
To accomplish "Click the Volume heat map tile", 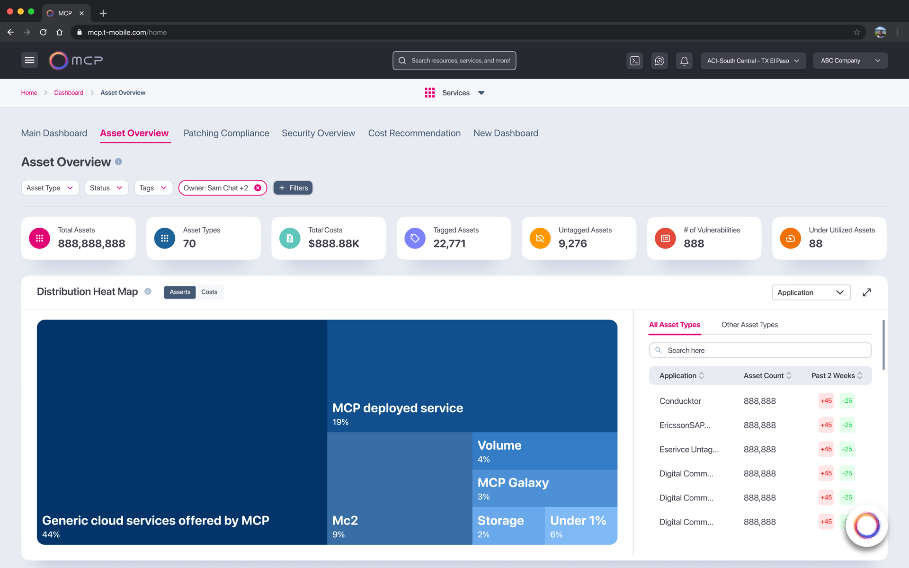I will point(545,451).
